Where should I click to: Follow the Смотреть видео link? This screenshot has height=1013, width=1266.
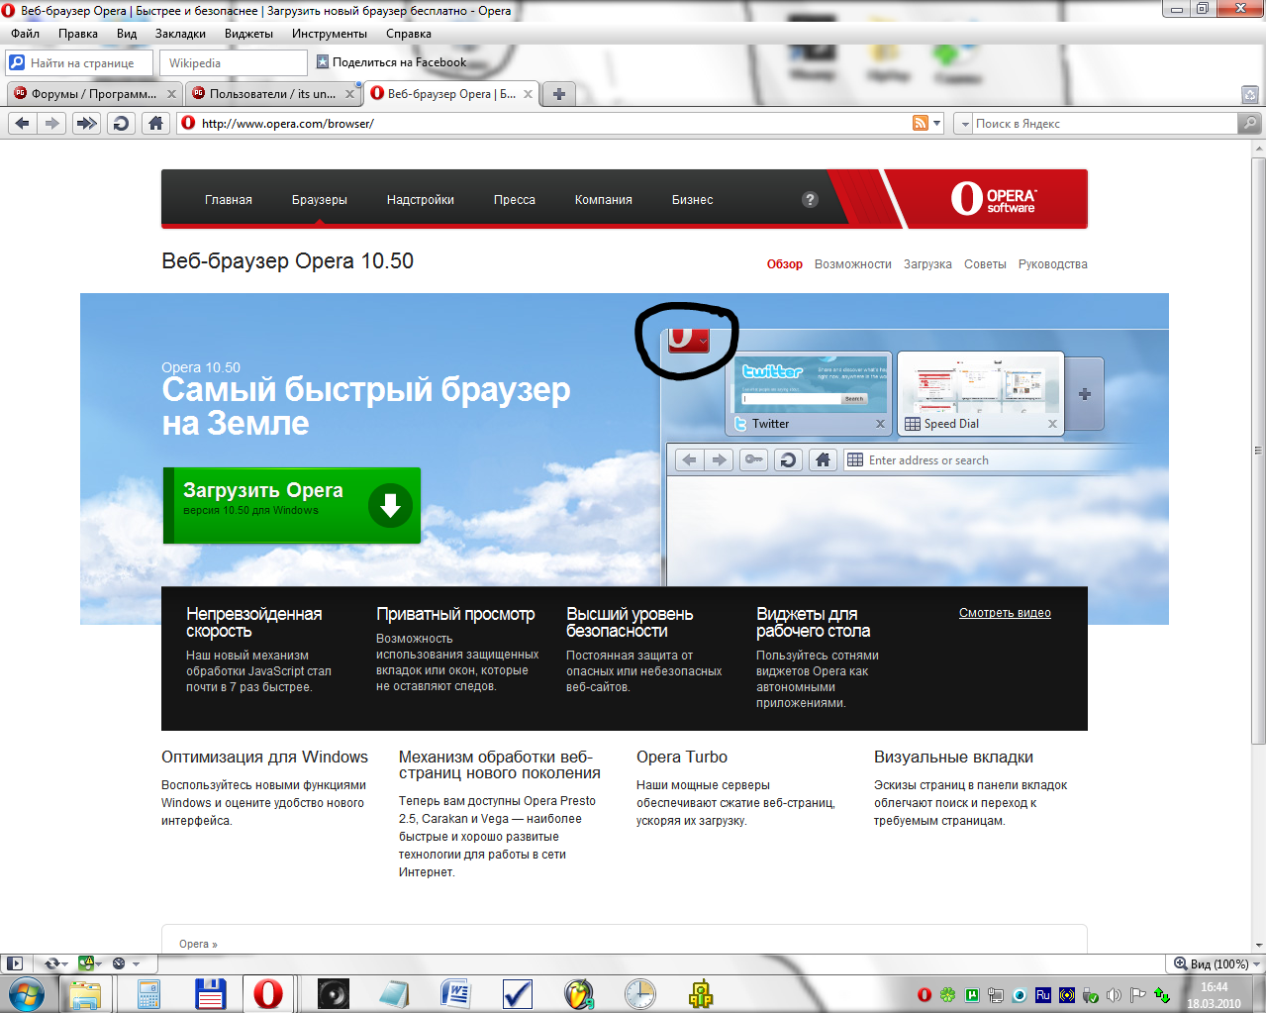[1005, 613]
